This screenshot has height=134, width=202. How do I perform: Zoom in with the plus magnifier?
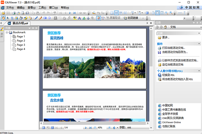pyautogui.click(x=171, y=13)
